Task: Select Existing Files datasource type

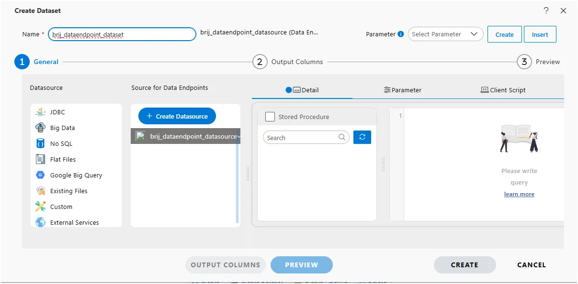Action: pos(76,191)
